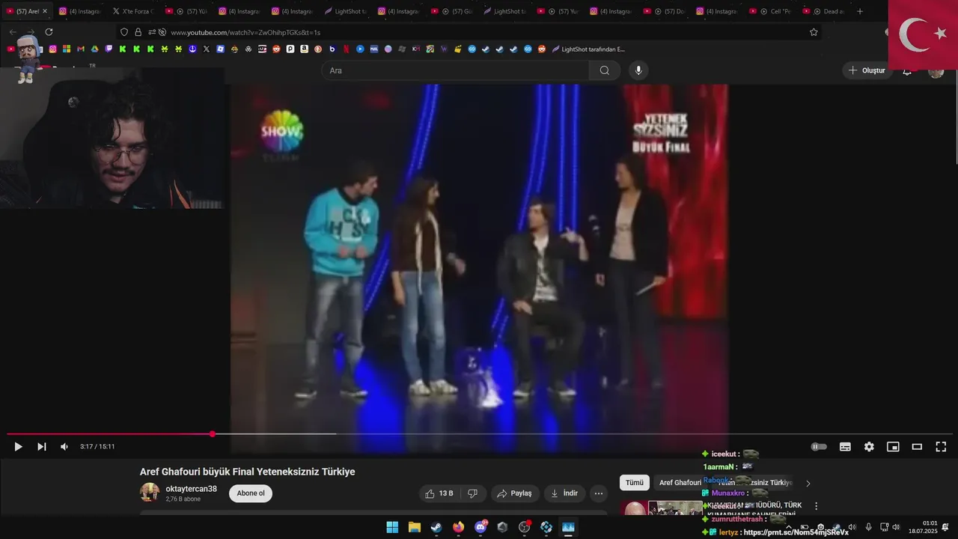Switch to miniplayer mode

[893, 447]
